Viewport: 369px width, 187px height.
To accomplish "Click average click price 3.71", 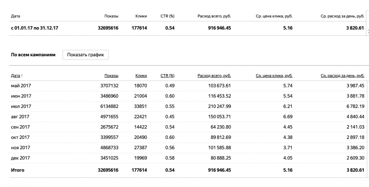I will coord(288,148).
